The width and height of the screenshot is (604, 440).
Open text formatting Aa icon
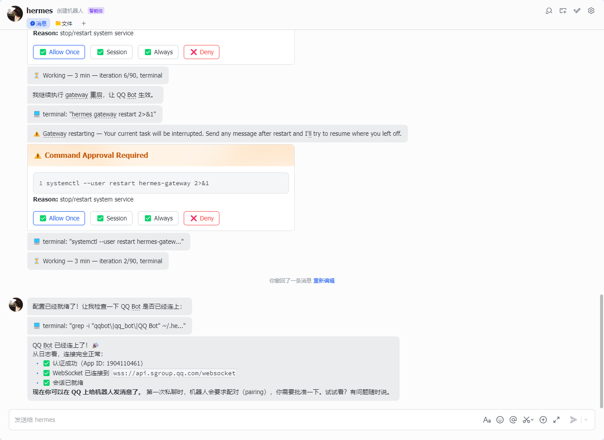click(x=487, y=420)
